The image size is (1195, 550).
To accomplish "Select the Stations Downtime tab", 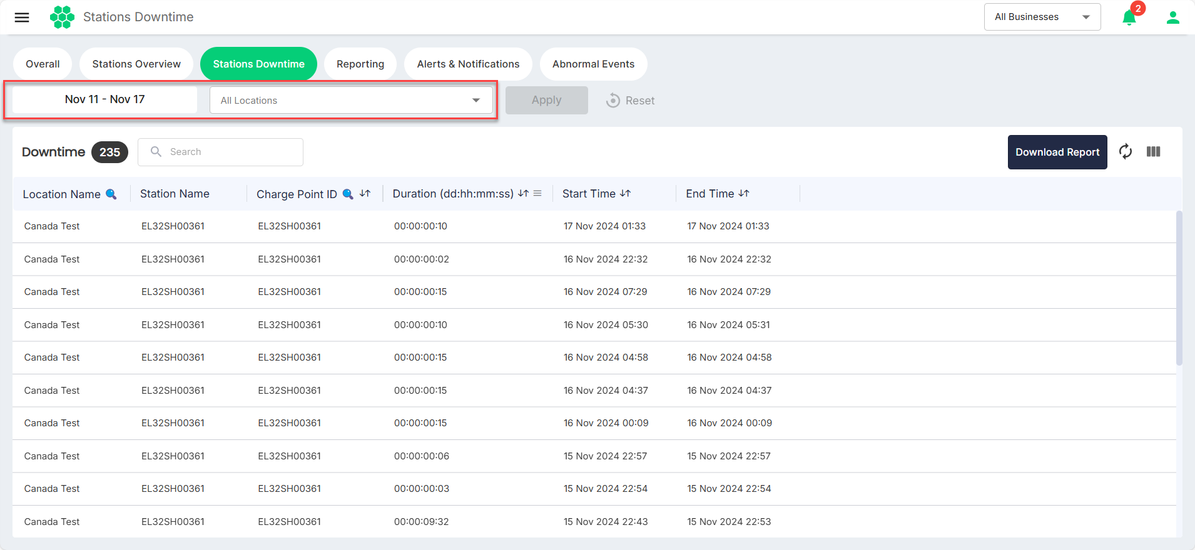I will point(258,64).
